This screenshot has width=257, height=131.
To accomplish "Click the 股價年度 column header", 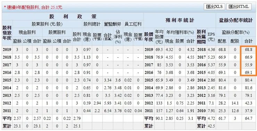I will 149,37.
